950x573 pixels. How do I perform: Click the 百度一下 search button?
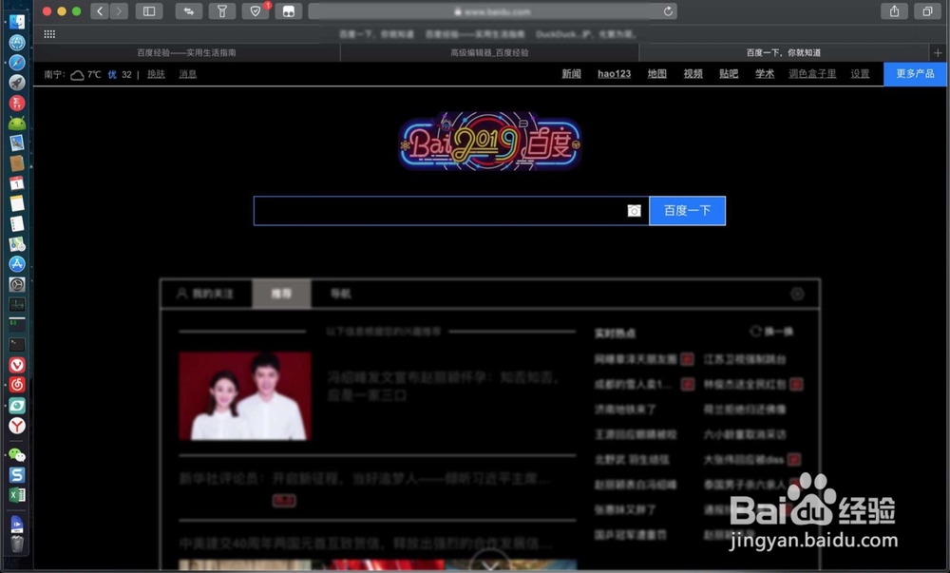pos(687,210)
